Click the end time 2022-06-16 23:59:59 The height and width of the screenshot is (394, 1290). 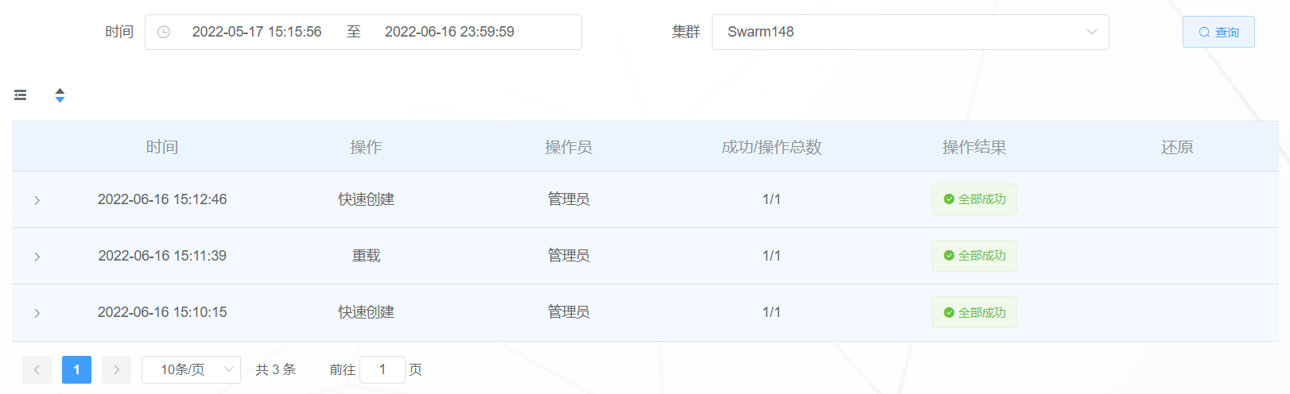449,32
